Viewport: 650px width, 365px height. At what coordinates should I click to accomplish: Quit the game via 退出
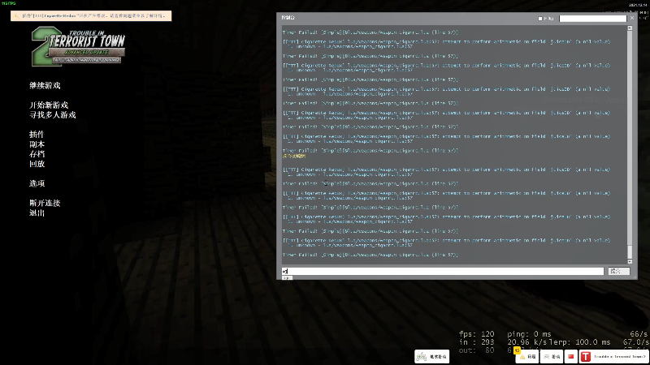click(x=37, y=213)
